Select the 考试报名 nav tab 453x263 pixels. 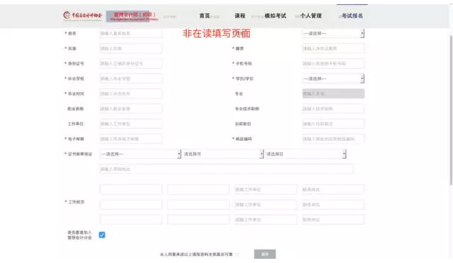[x=352, y=16]
